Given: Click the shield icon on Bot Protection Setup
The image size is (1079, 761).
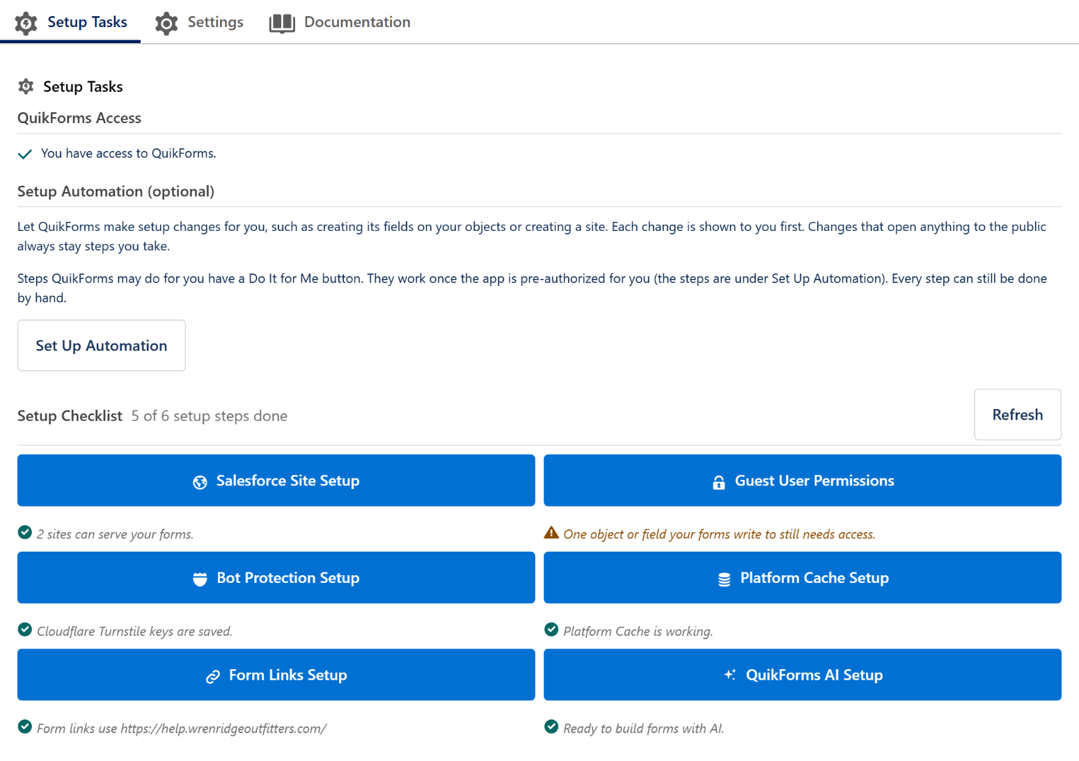Looking at the screenshot, I should click(x=200, y=579).
